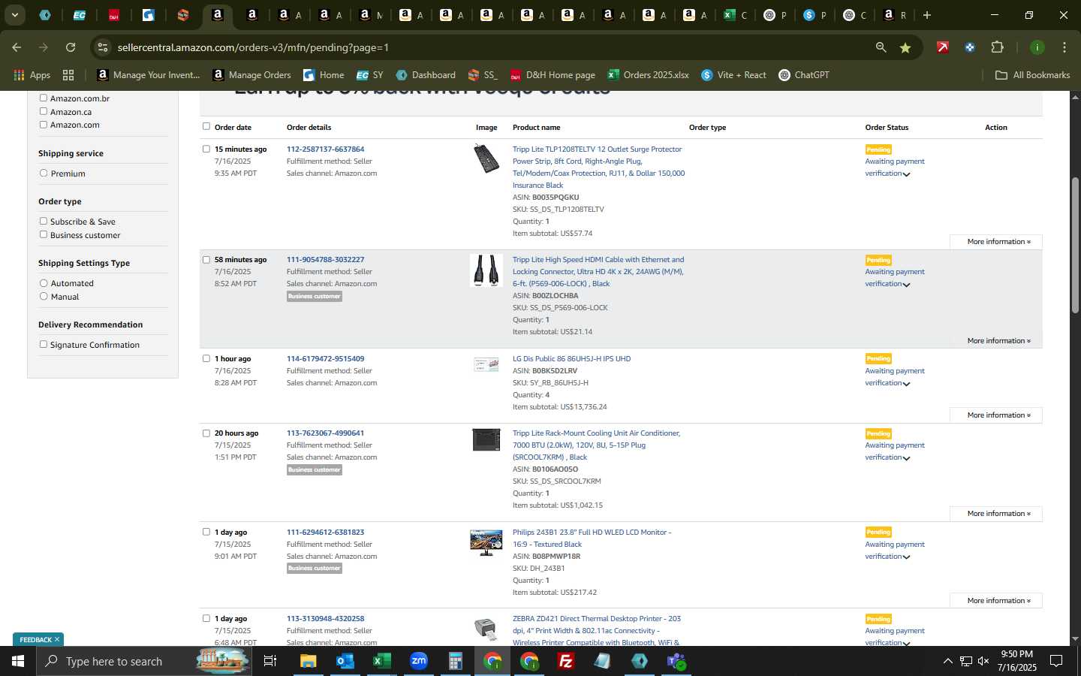Expand status details for order 112-2587137-6637864
This screenshot has width=1081, height=676.
906,174
